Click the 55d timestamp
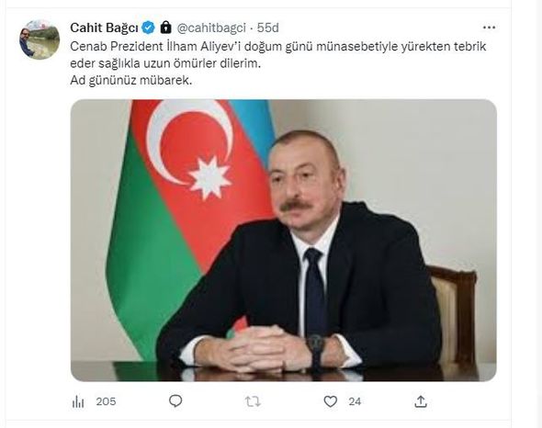Screen dimensions: 542x428 point(268,28)
